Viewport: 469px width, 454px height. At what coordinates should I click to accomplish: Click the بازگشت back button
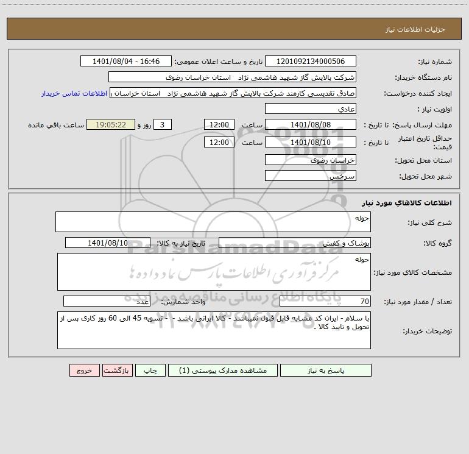[117, 370]
